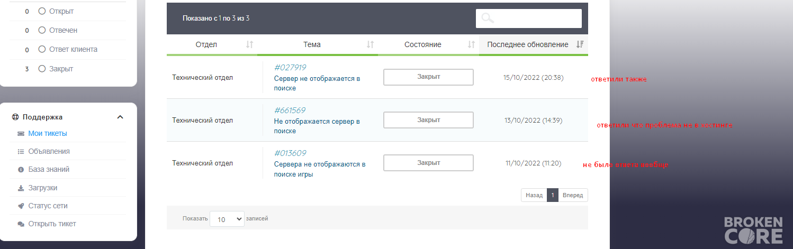The image size is (793, 249).
Task: Open the База знаний menu item
Action: click(49, 170)
